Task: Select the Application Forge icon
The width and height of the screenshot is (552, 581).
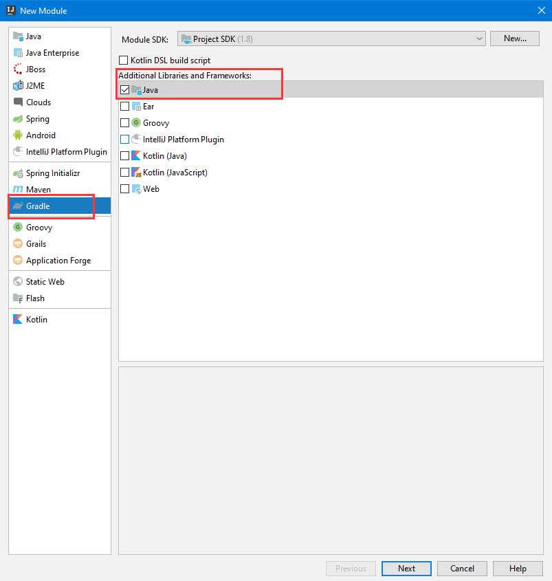Action: coord(18,260)
